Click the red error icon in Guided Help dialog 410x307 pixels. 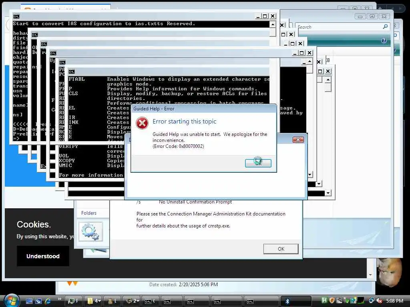pyautogui.click(x=142, y=123)
